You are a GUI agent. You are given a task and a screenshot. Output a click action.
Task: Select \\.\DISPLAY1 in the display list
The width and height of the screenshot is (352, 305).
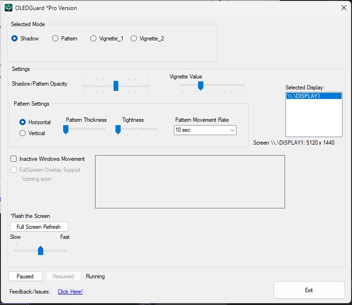click(x=314, y=96)
